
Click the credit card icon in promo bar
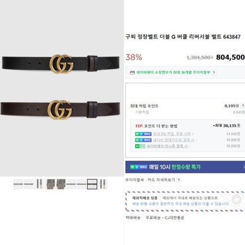[x=132, y=73]
